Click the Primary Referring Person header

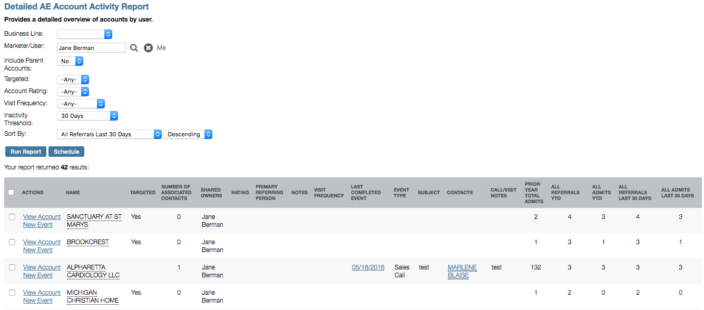pos(270,193)
